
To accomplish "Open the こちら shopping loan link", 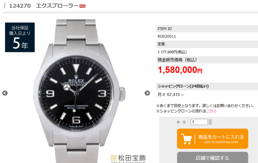I will pos(211,111).
